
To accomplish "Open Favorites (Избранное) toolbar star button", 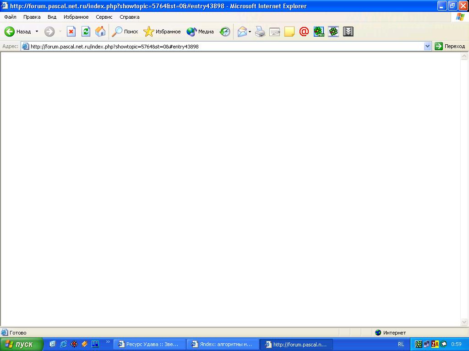I will pyautogui.click(x=162, y=32).
